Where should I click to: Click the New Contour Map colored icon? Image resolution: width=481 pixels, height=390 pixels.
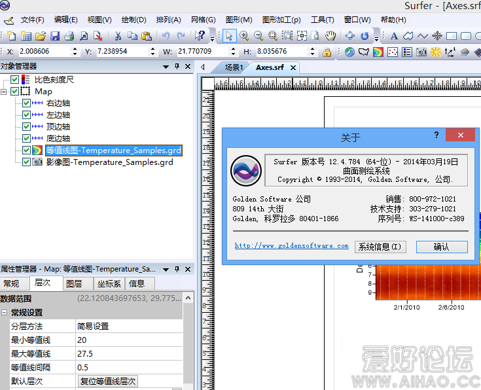point(378,52)
